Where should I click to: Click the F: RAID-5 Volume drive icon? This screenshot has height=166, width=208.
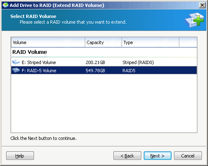(x=16, y=70)
